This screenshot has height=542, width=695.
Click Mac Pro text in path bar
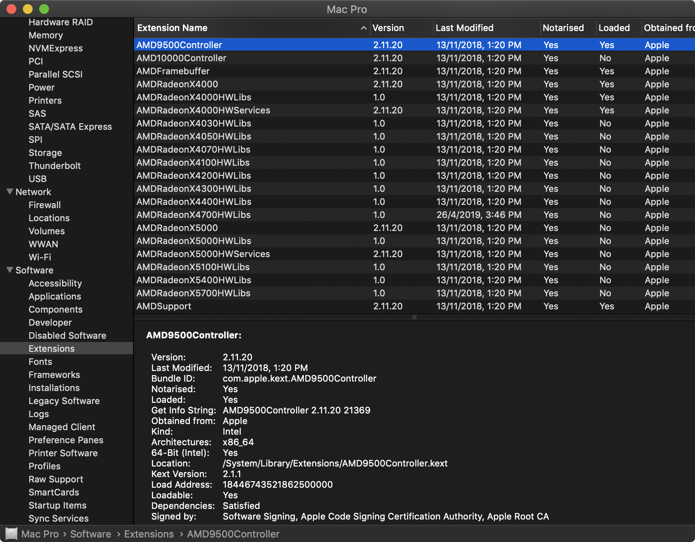point(40,534)
